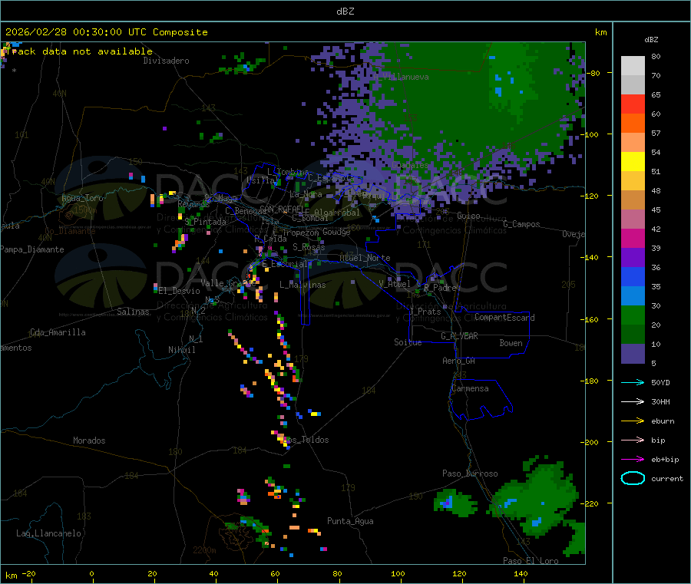Viewport: 691px width, 584px height.
Task: Click the 'Atuel_Norte' map label
Action: point(365,258)
